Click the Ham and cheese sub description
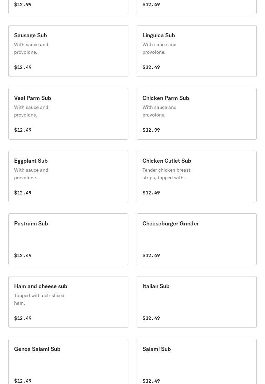The height and width of the screenshot is (384, 265). (x=39, y=299)
